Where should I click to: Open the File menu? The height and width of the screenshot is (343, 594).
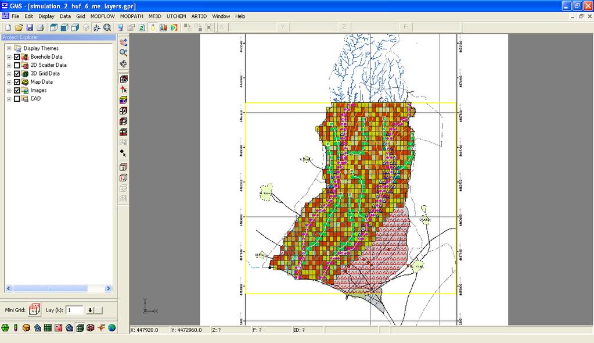(x=15, y=16)
